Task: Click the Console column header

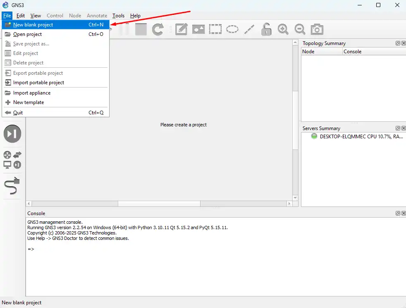Action: (x=352, y=52)
